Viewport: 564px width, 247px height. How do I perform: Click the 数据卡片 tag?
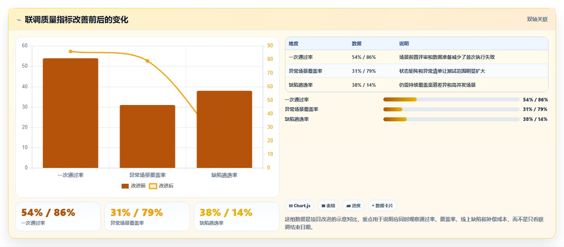[x=382, y=206]
